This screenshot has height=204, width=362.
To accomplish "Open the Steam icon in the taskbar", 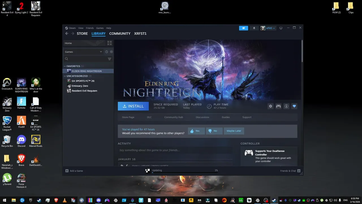I will [274, 201].
